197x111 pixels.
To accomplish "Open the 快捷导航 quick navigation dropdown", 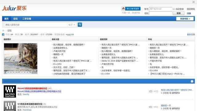I will (185, 18).
